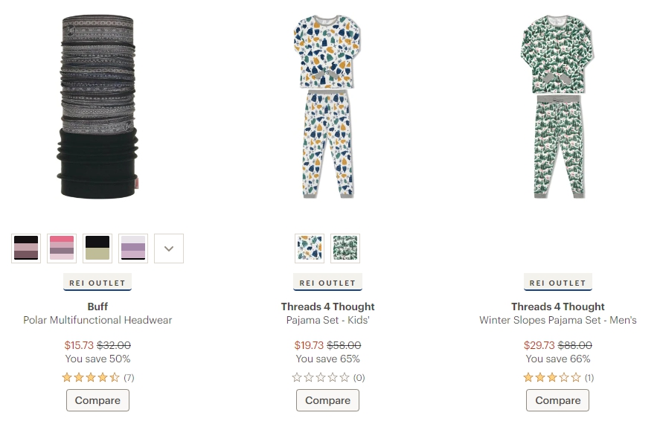The width and height of the screenshot is (663, 433).
Task: Compare the Winter Slopes Pajama Set
Action: (x=558, y=400)
